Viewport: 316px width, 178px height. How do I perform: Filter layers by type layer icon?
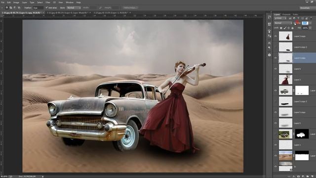click(298, 18)
